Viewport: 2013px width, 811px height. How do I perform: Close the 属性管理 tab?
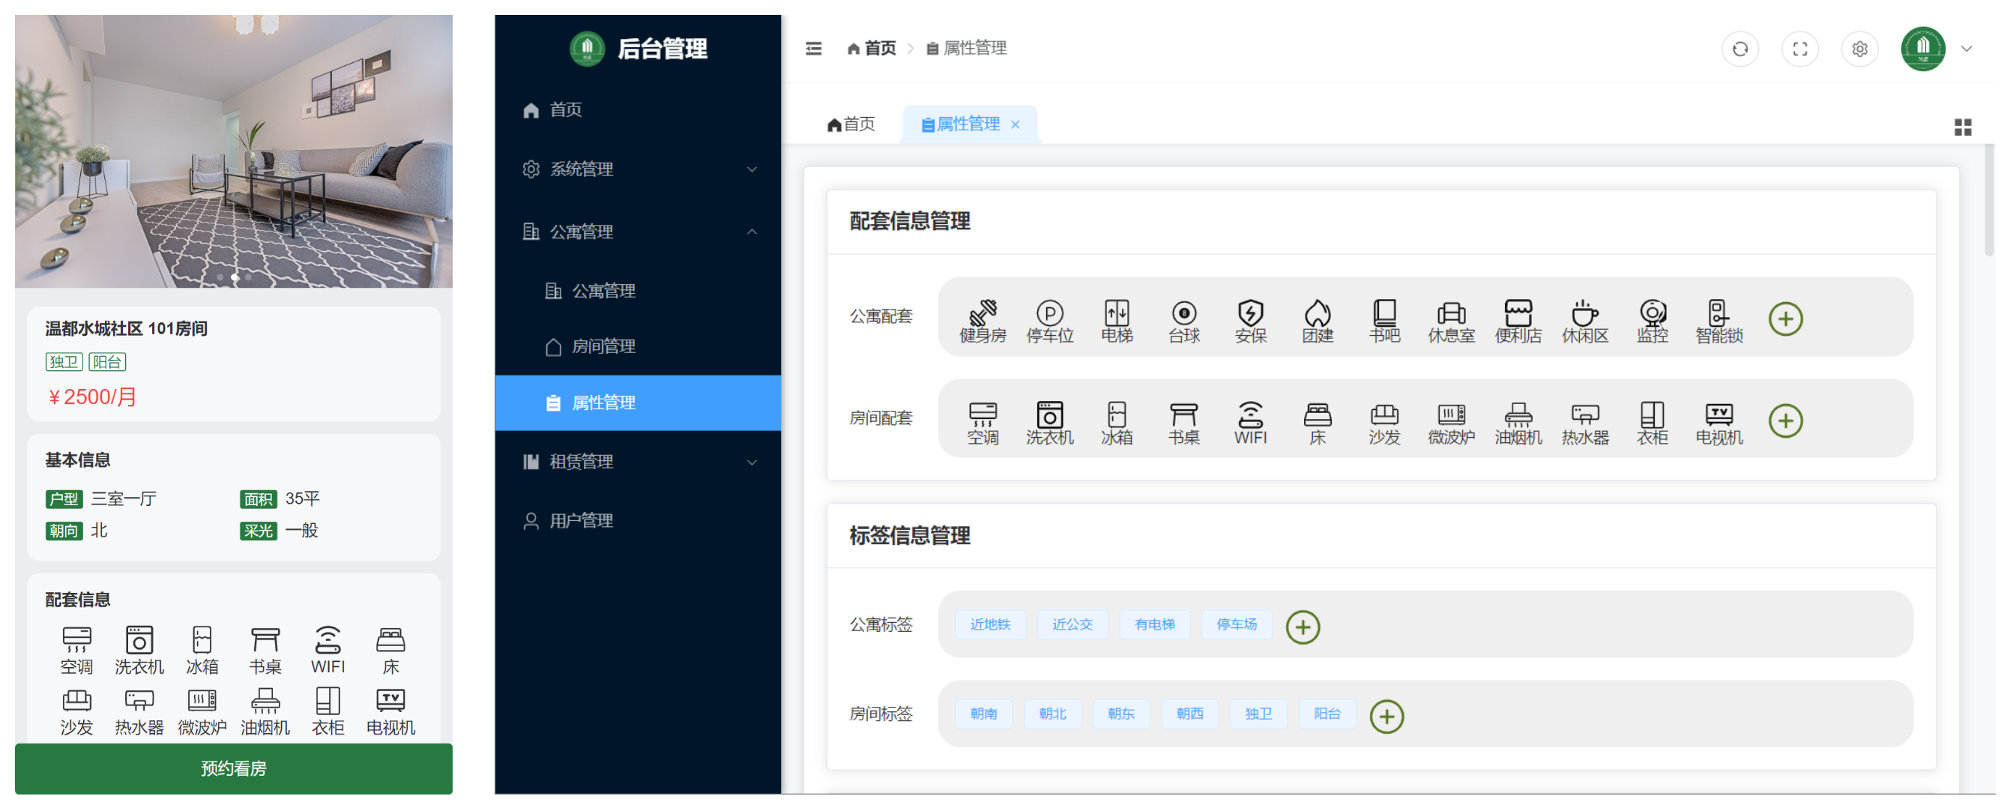(1015, 124)
